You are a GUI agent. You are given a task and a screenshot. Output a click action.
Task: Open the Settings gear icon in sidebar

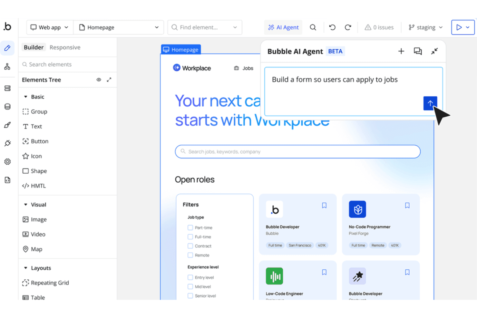pos(7,162)
